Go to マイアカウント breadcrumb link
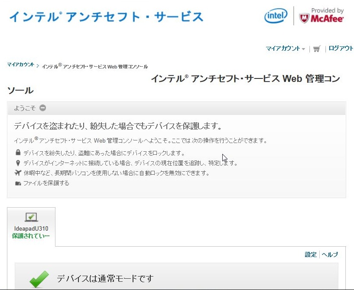Screen dimensions: 354x290 20,65
